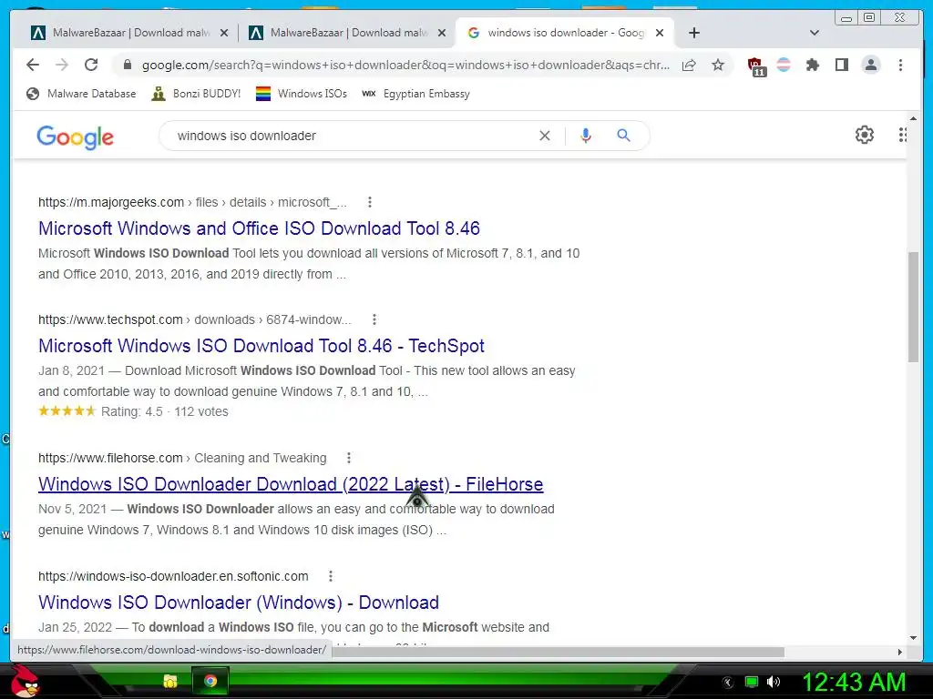Image resolution: width=933 pixels, height=699 pixels.
Task: Open the taskbar file explorer icon
Action: [170, 681]
